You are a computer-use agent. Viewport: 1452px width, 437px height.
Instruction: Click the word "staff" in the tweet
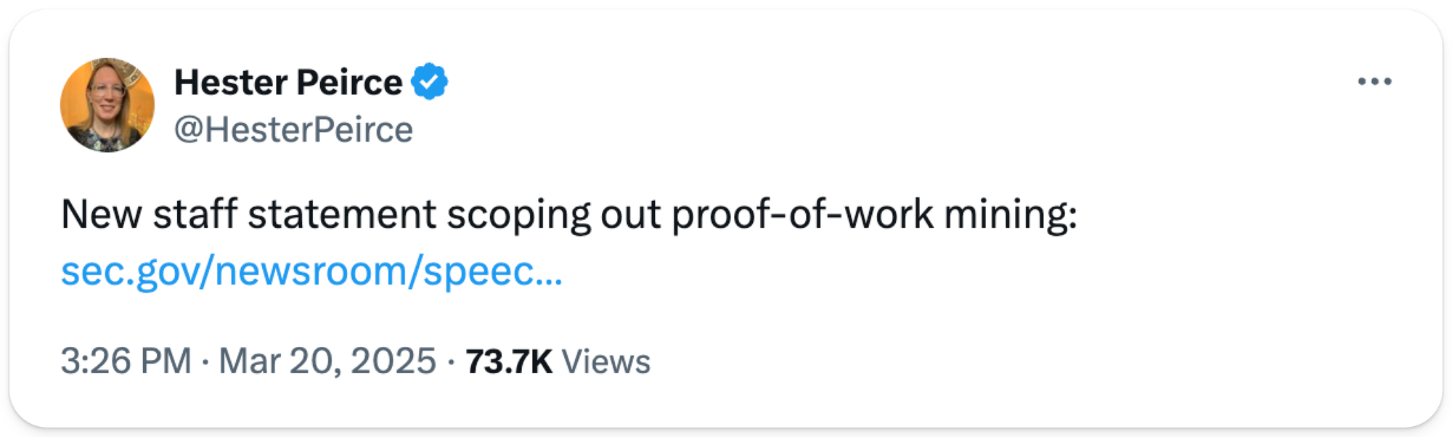[x=195, y=215]
